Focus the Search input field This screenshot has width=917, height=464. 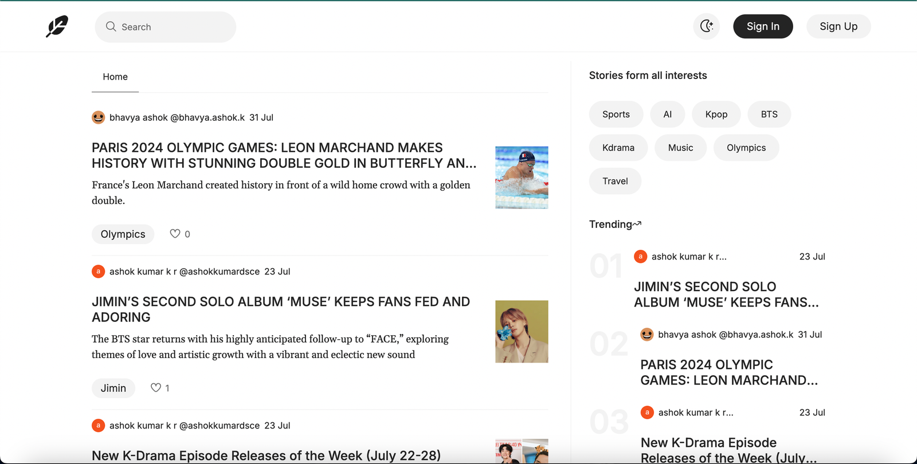166,27
